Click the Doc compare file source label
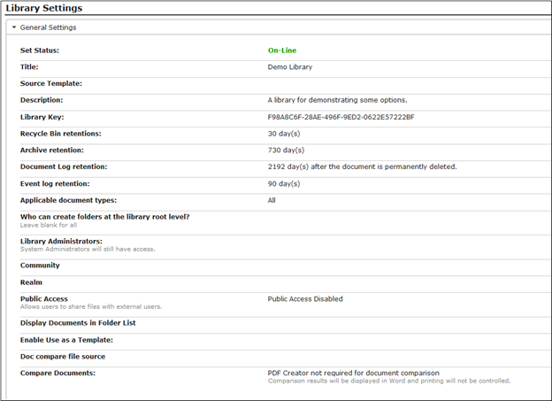The height and width of the screenshot is (401, 552). (63, 357)
